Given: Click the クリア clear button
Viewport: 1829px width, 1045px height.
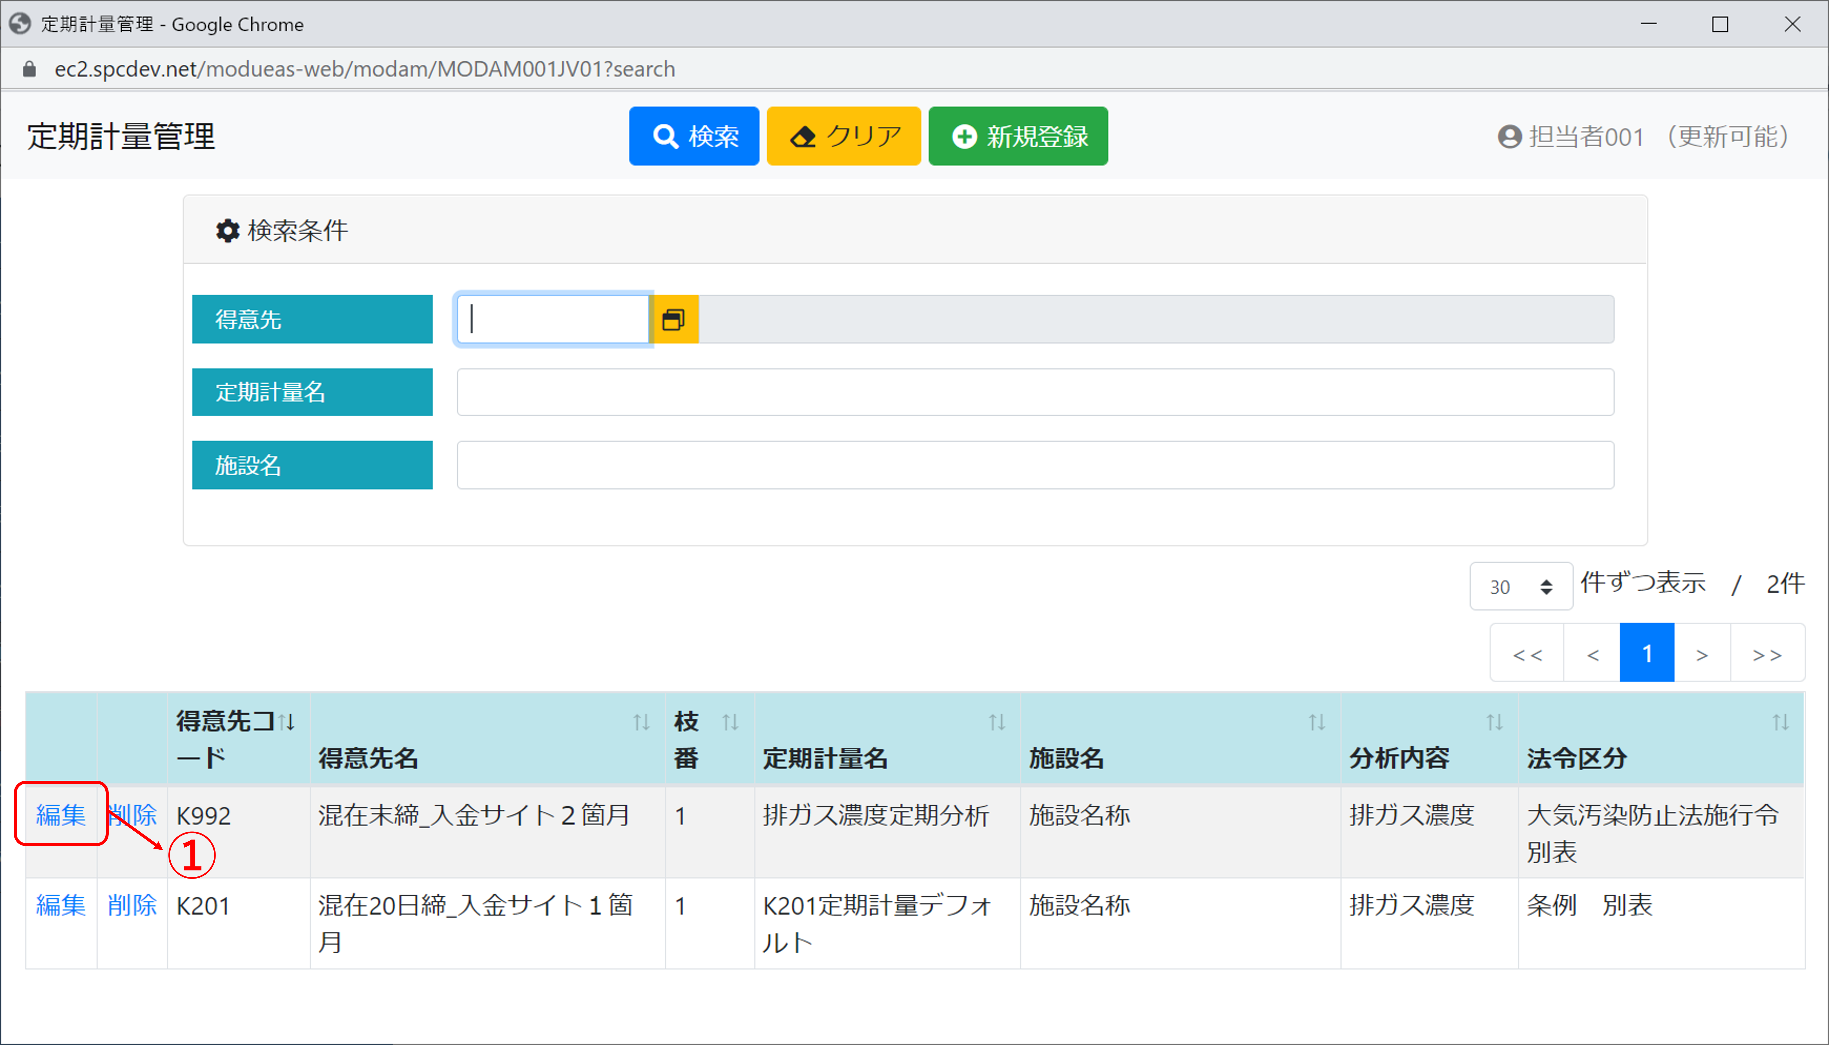Looking at the screenshot, I should click(843, 136).
